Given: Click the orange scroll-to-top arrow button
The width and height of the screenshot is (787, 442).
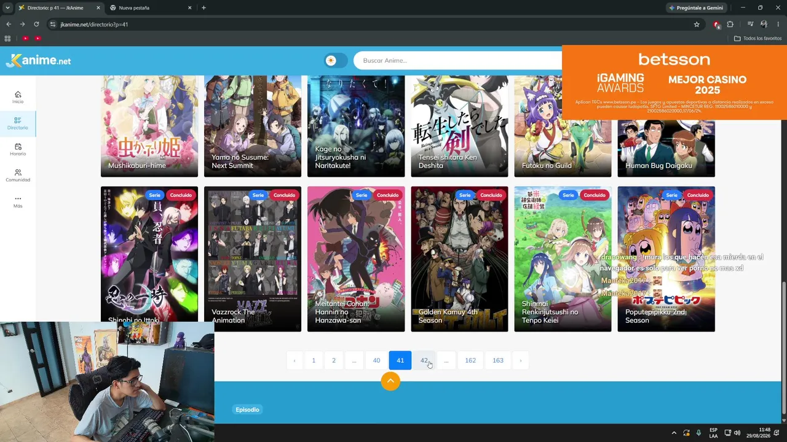Looking at the screenshot, I should 390,381.
